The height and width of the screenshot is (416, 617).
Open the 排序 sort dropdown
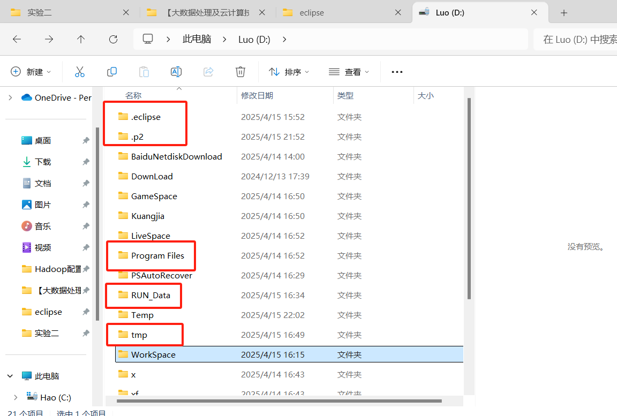pyautogui.click(x=289, y=72)
